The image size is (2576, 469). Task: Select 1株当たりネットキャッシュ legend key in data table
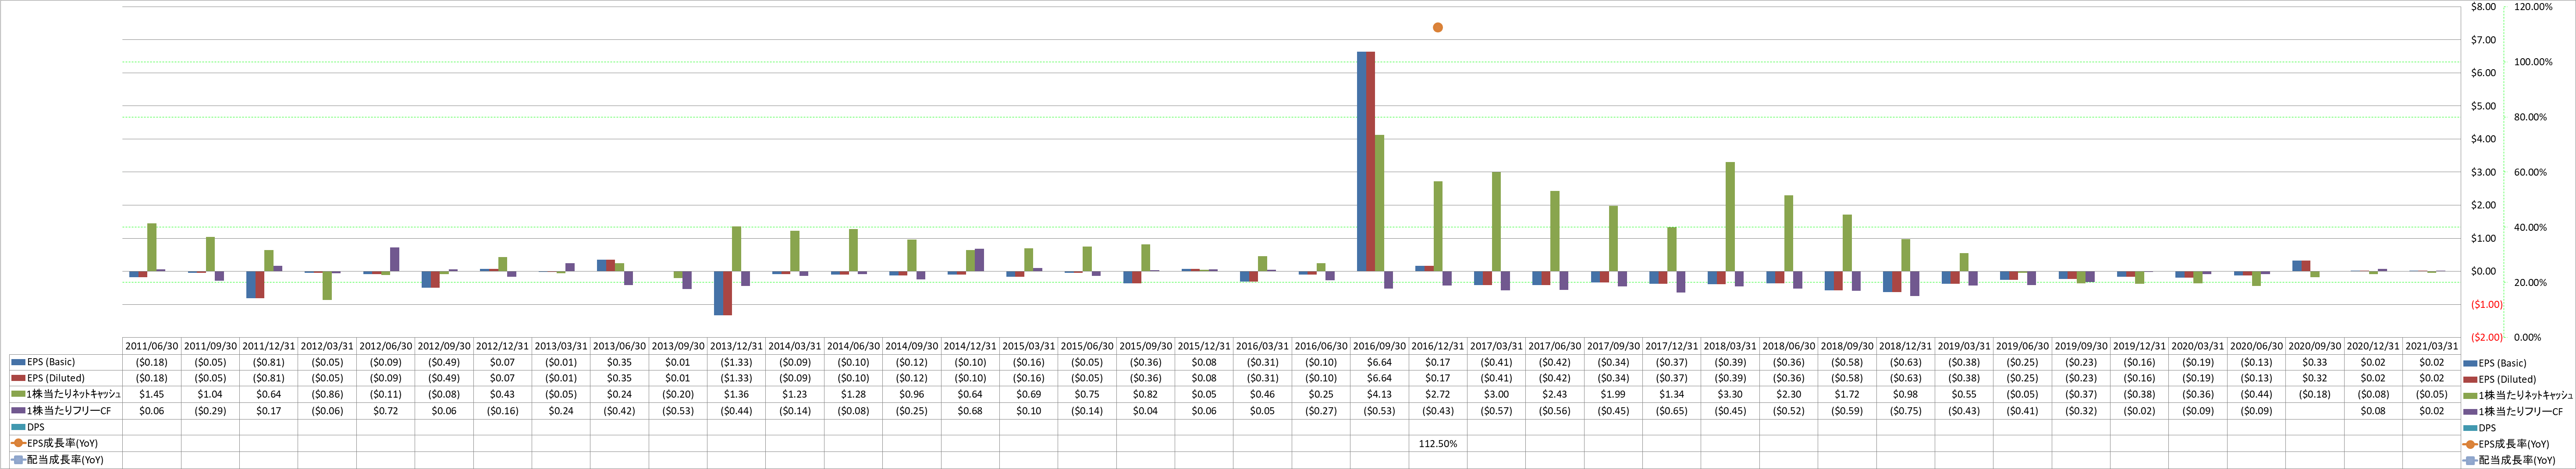19,395
